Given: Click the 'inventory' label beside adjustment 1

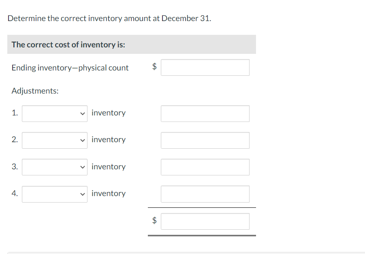Looking at the screenshot, I should pos(109,113).
